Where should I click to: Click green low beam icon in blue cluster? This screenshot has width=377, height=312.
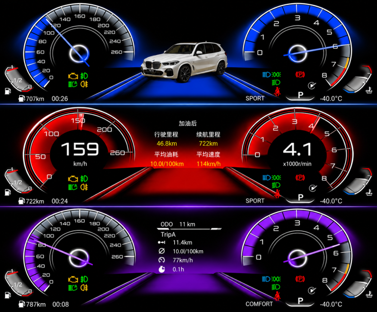click(276, 82)
